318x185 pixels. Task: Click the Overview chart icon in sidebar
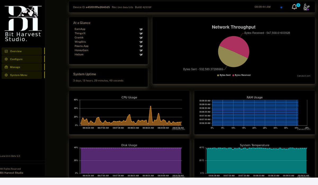coord(6,51)
